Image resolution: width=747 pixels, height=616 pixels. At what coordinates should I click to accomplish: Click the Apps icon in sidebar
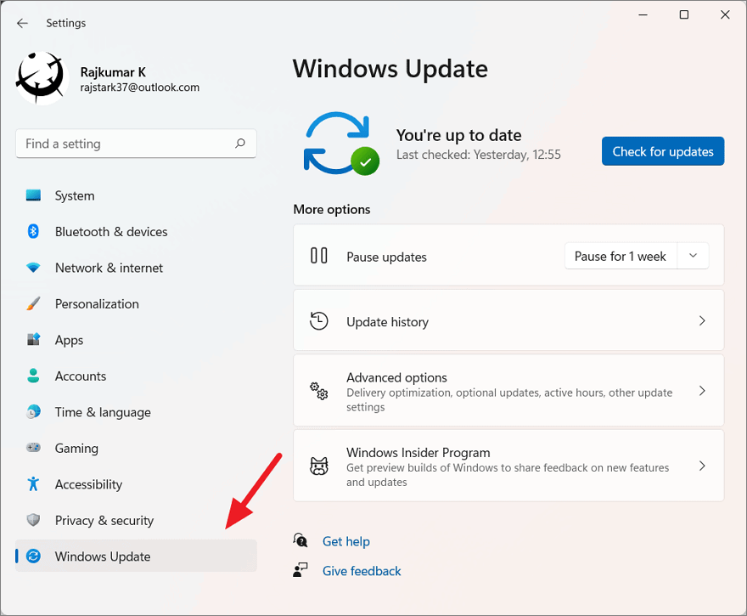pos(33,340)
